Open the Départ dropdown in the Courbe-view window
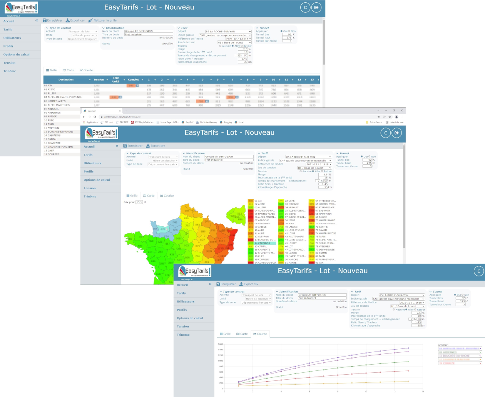Image resolution: width=485 pixels, height=397 pixels. [402, 295]
